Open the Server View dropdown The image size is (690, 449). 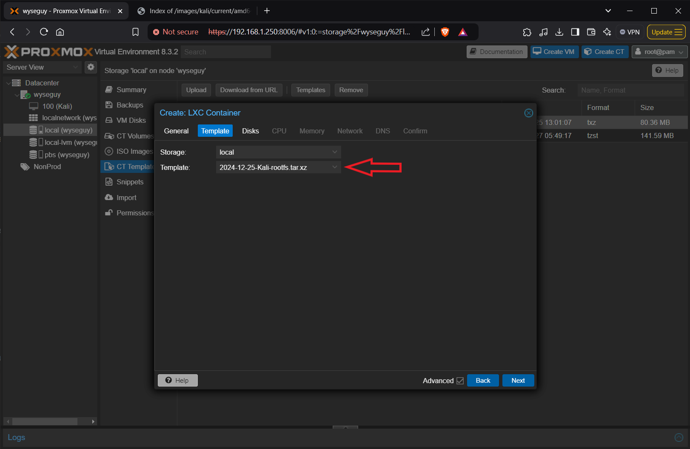click(43, 67)
